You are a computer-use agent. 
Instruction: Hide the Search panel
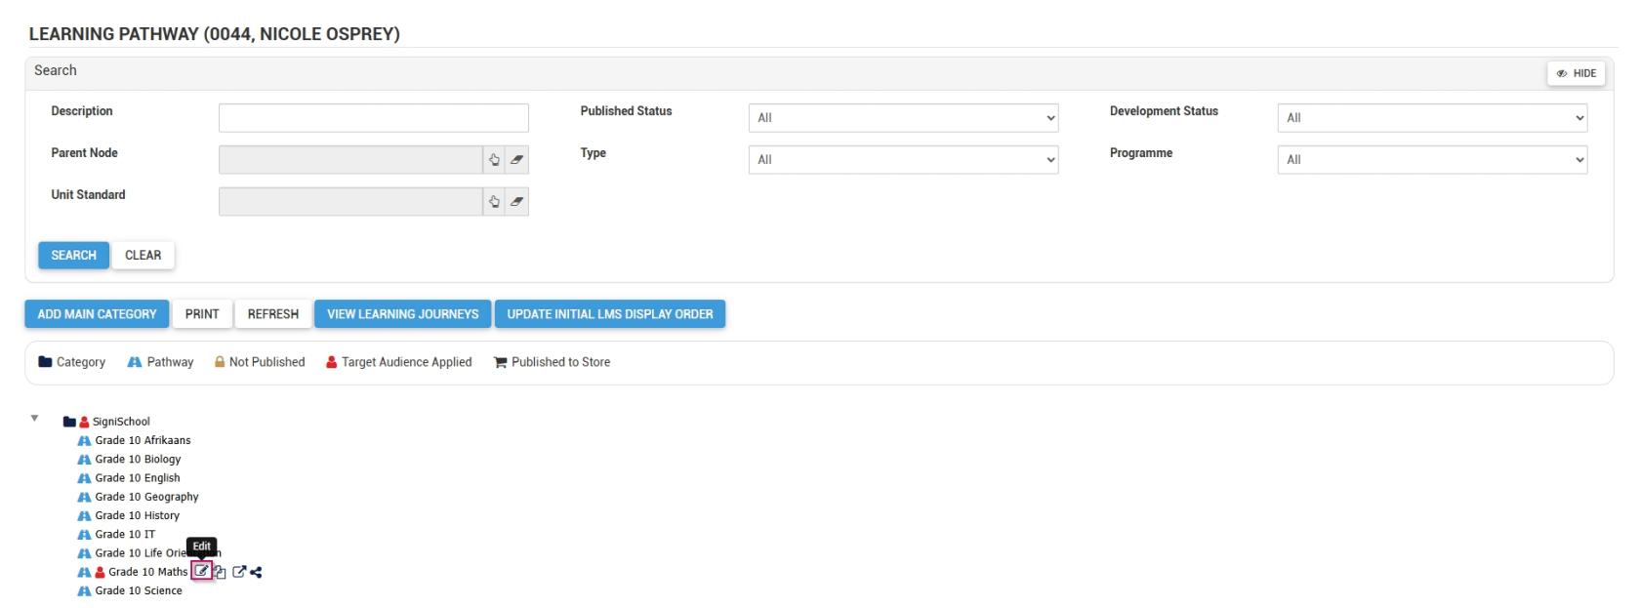1576,73
